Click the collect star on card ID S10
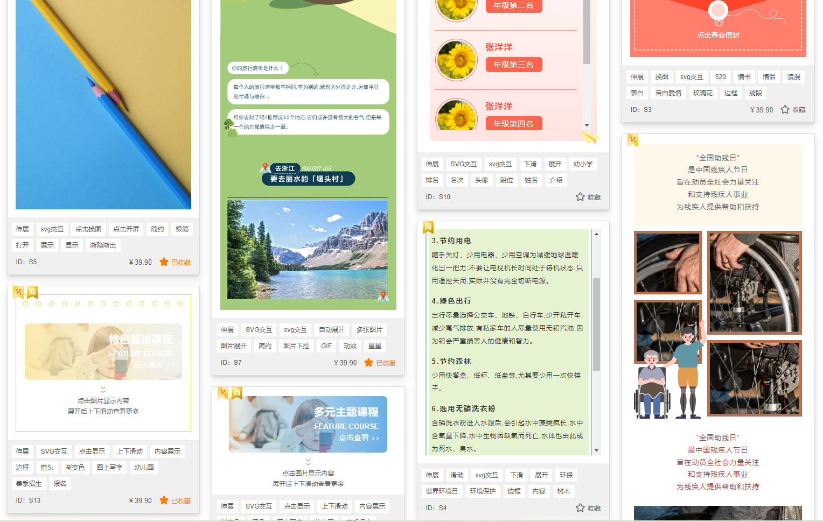The image size is (823, 522). [x=580, y=197]
